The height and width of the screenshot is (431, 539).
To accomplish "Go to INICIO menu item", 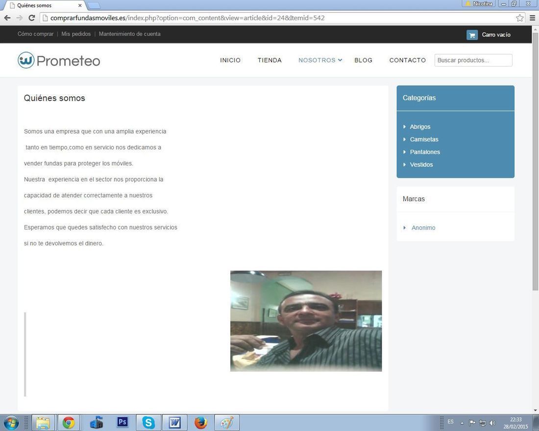I will [230, 60].
